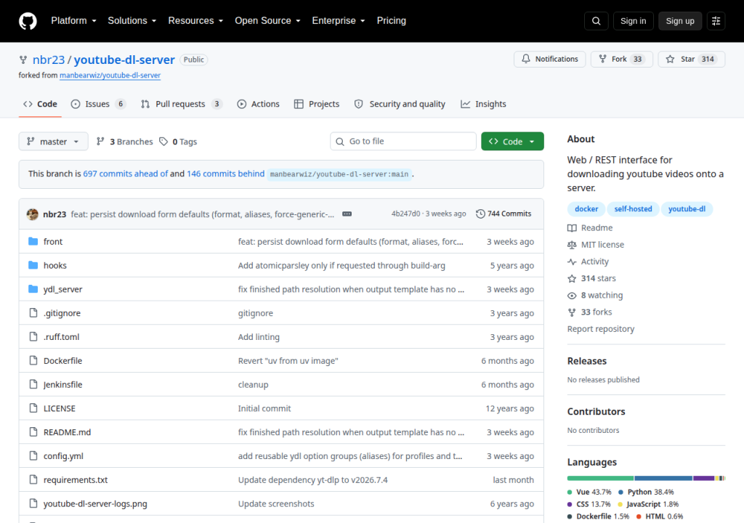
Task: View 146 commits behind link
Action: coord(225,174)
